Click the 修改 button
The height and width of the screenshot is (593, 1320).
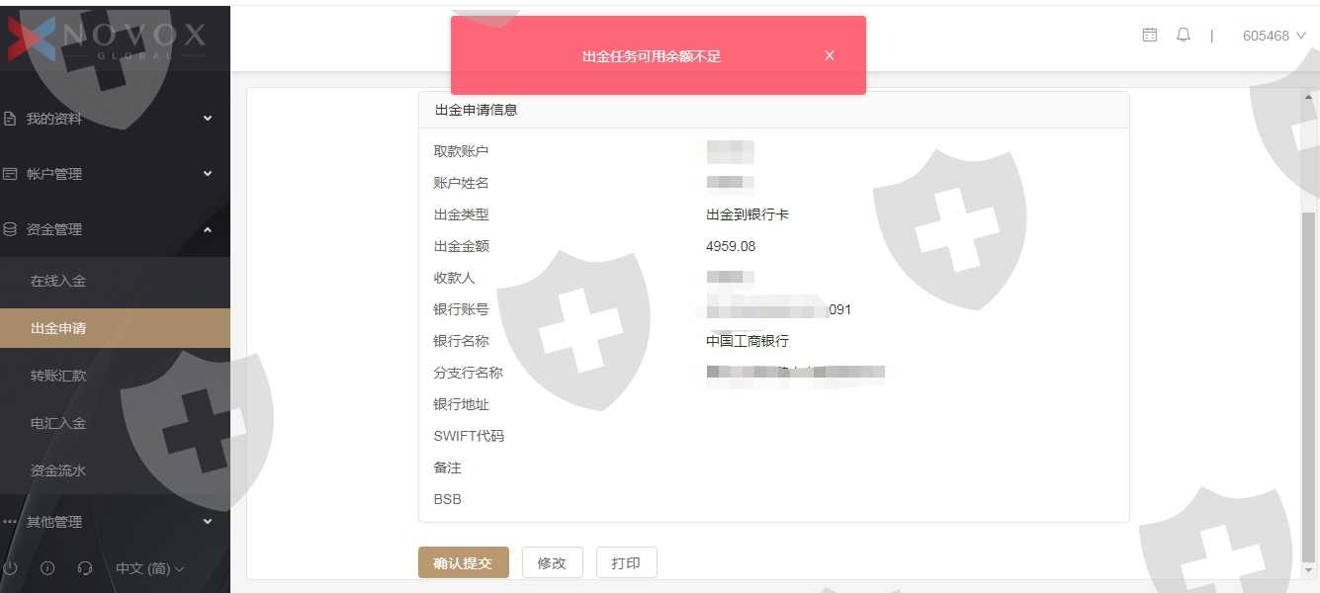pos(553,562)
